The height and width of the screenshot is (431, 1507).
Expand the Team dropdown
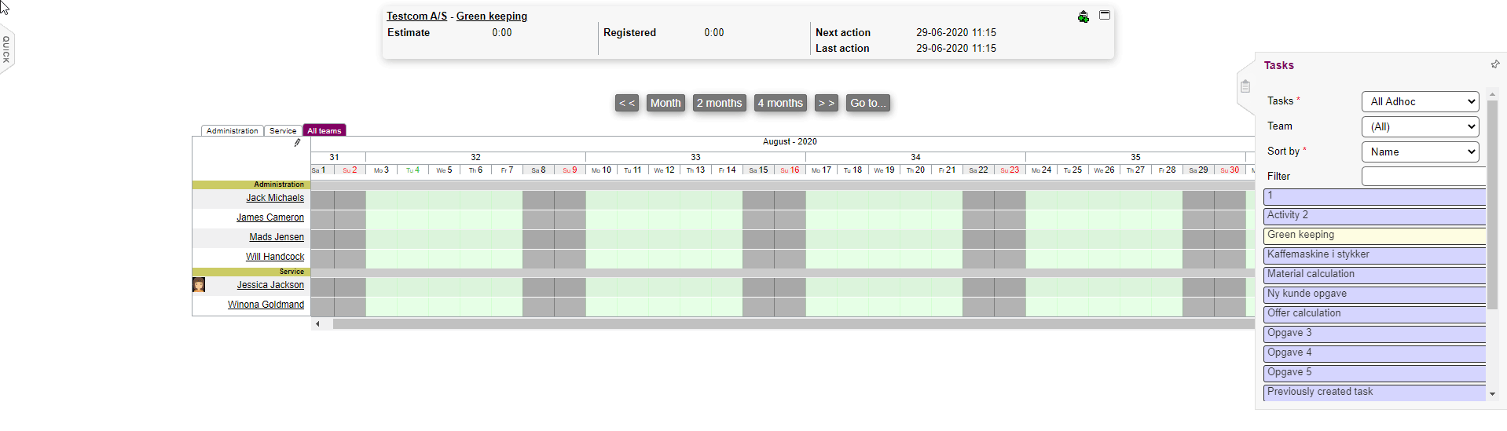(1419, 126)
